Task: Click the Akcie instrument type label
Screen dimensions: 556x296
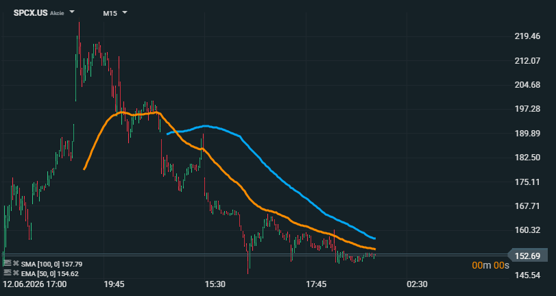Action: (x=57, y=14)
